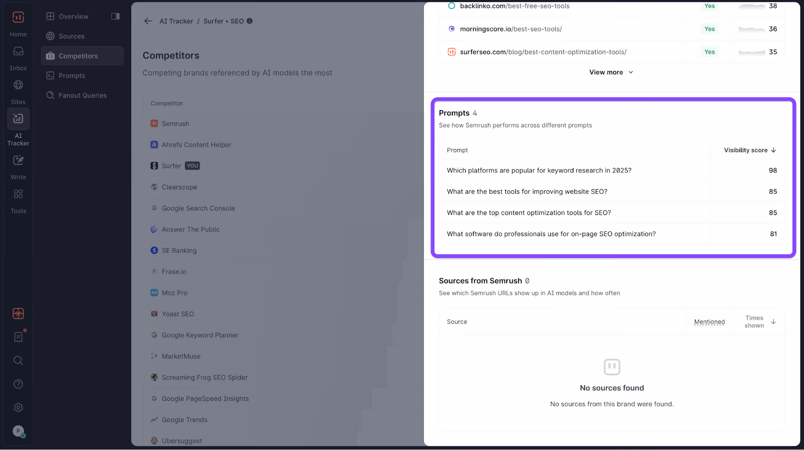
Task: Open the help question mark icon
Action: [x=18, y=384]
